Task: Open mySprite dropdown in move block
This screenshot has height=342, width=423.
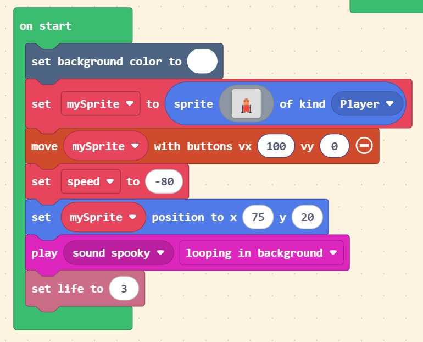Action: [105, 146]
